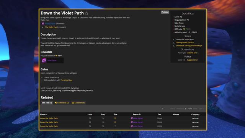Click the 'Down the Violet Path' page title

62,13
